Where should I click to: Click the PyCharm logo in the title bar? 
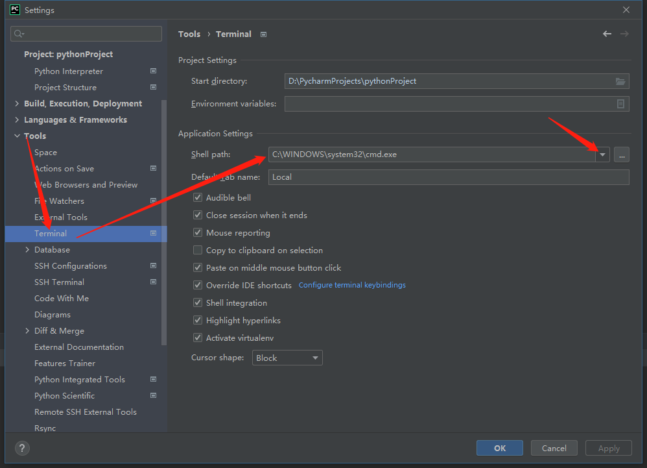click(15, 10)
